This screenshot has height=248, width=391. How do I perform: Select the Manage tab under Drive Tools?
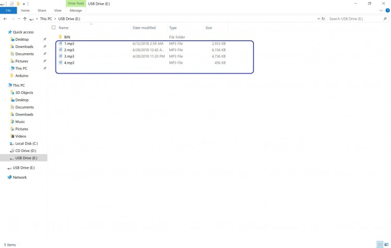coord(76,10)
